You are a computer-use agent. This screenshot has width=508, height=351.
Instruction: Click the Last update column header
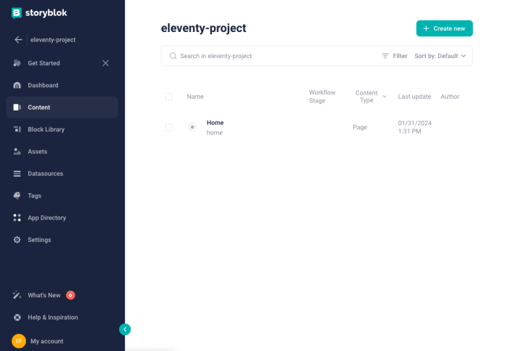coord(414,97)
